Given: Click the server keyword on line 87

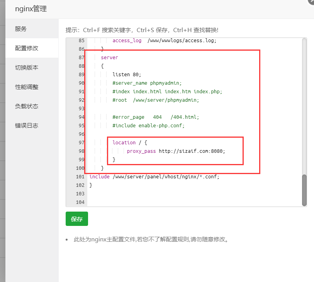Looking at the screenshot, I should [x=109, y=57].
